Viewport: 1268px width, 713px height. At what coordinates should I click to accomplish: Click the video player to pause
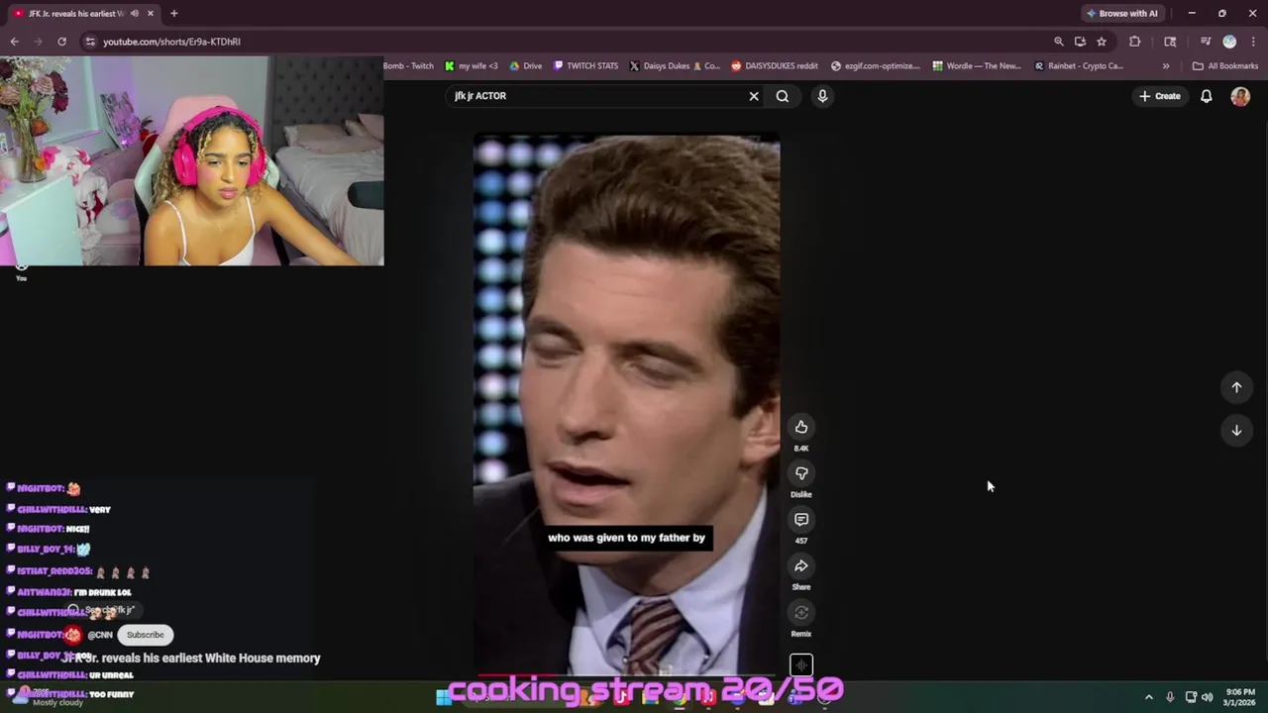coord(626,406)
